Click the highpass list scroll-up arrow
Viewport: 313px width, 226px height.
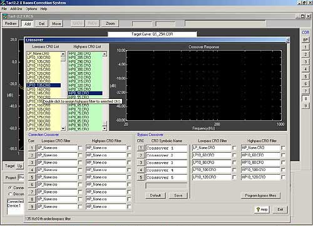point(105,54)
